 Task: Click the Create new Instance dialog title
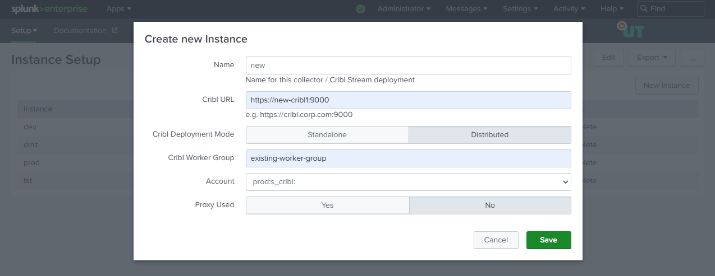[196, 39]
